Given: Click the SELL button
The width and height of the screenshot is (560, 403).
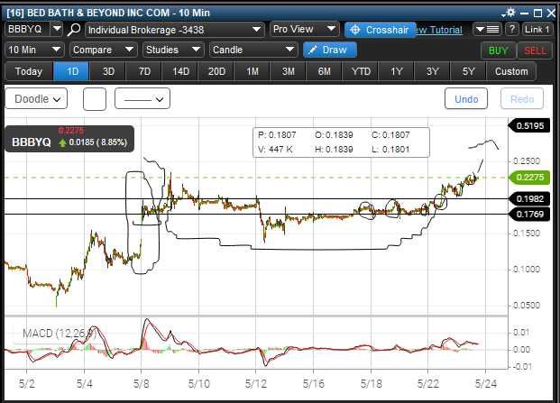Looking at the screenshot, I should [x=535, y=50].
